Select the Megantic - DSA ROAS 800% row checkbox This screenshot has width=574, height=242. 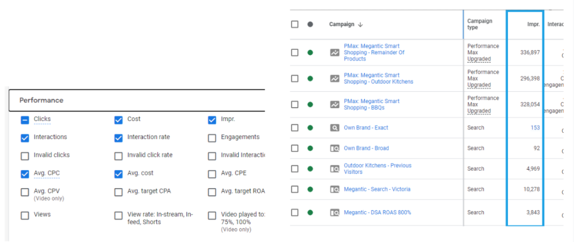point(295,212)
